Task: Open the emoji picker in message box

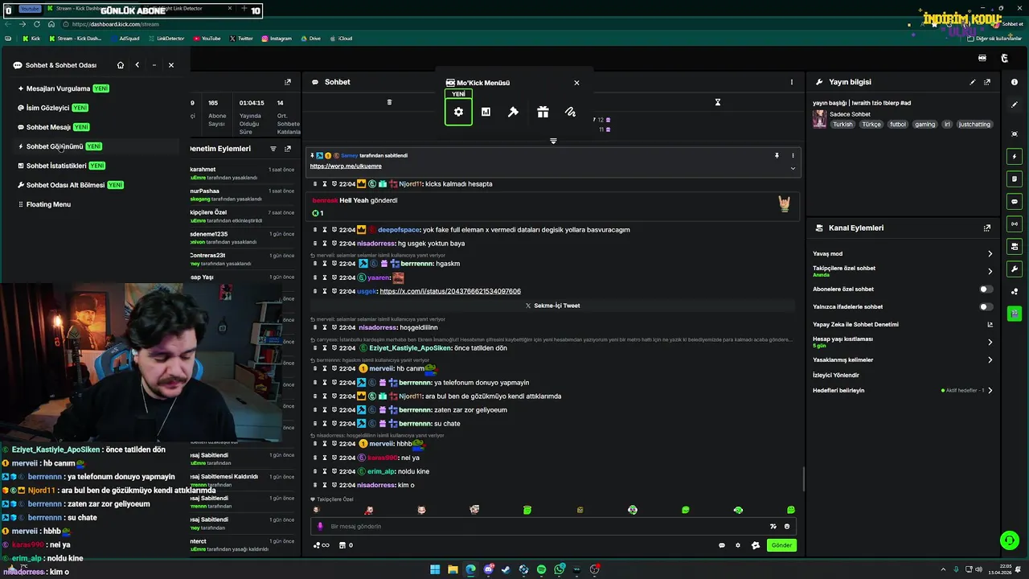Action: [787, 526]
